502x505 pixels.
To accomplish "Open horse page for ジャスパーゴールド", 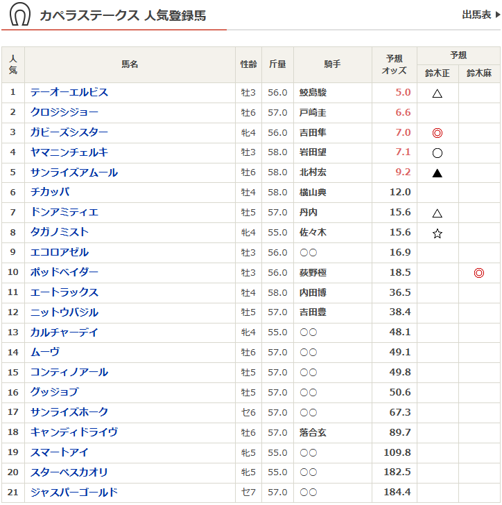I will pos(74,493).
